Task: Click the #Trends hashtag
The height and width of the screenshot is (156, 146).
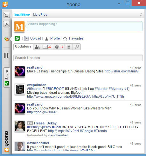Action: point(100,131)
